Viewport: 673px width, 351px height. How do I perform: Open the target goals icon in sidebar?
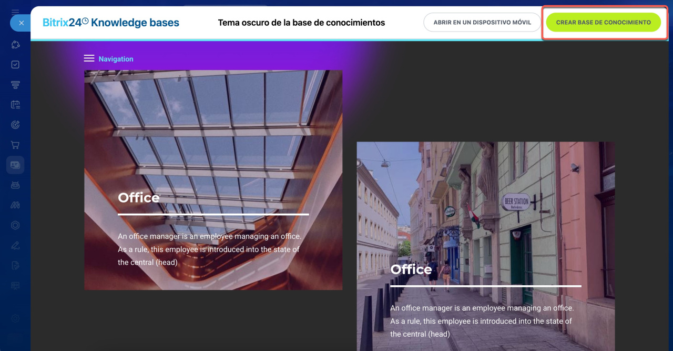click(x=15, y=125)
